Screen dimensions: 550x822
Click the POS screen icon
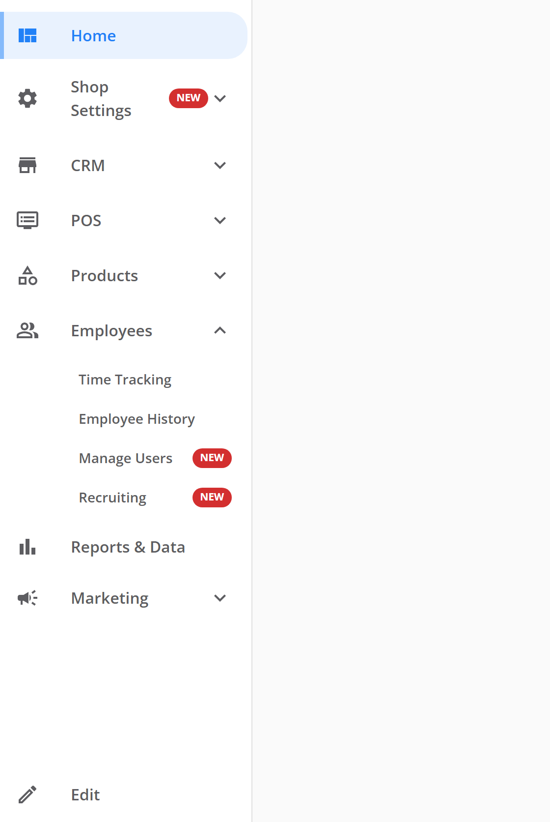click(x=27, y=220)
